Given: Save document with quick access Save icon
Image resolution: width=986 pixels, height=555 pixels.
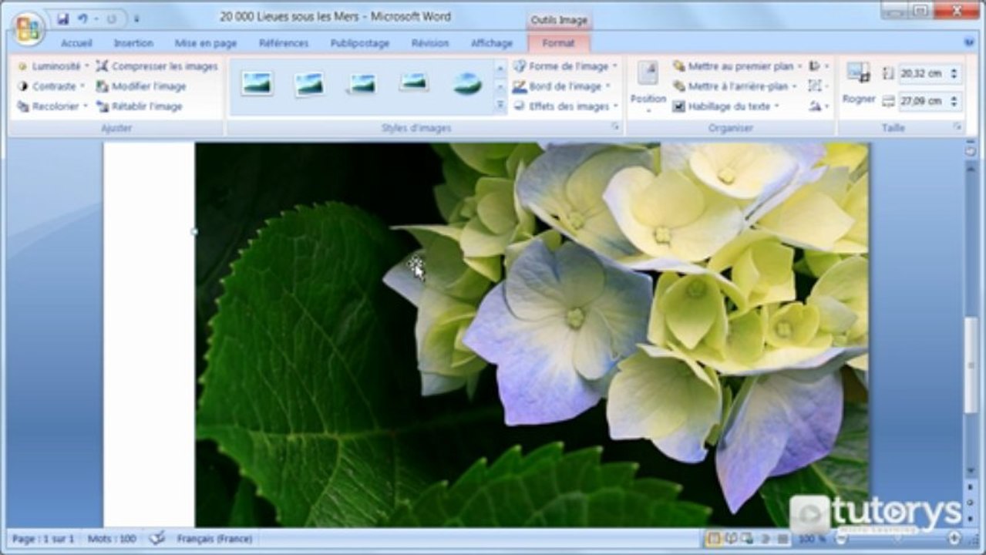Looking at the screenshot, I should pyautogui.click(x=62, y=18).
